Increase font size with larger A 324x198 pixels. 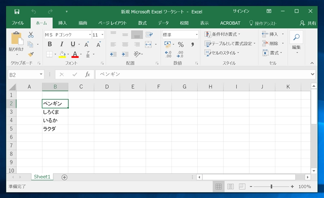click(87, 44)
